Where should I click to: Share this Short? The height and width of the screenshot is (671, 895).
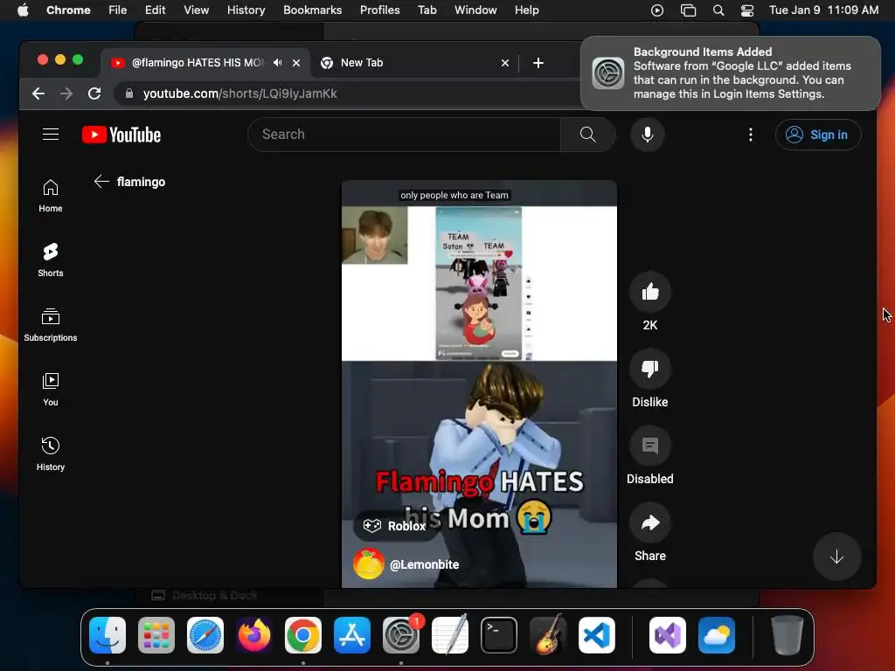[x=650, y=522]
